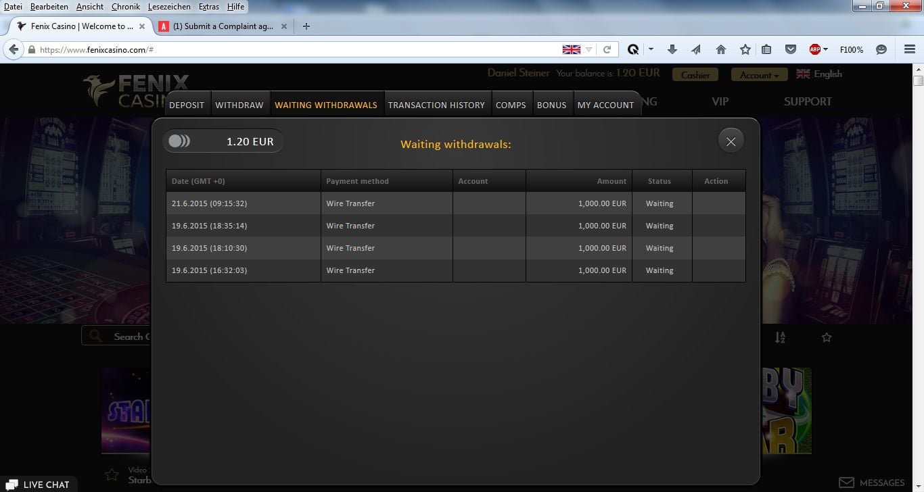The image size is (924, 492).
Task: Click the UK flag icon in the address bar
Action: pyautogui.click(x=572, y=49)
